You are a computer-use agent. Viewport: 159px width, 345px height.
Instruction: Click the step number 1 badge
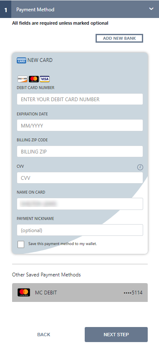click(x=5, y=10)
